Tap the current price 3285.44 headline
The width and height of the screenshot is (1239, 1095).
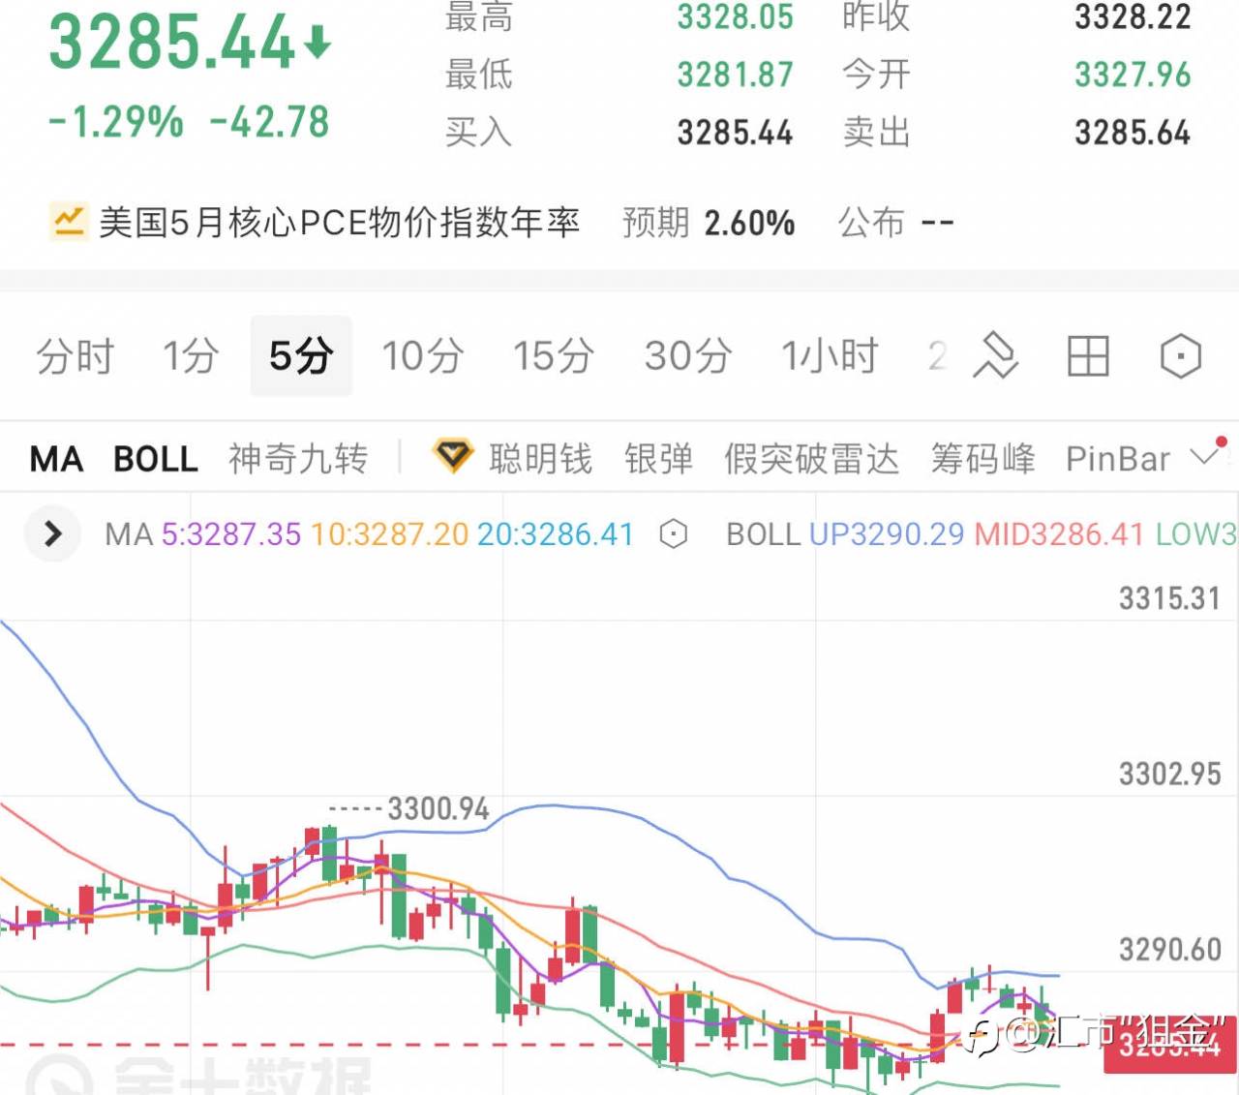pos(171,43)
